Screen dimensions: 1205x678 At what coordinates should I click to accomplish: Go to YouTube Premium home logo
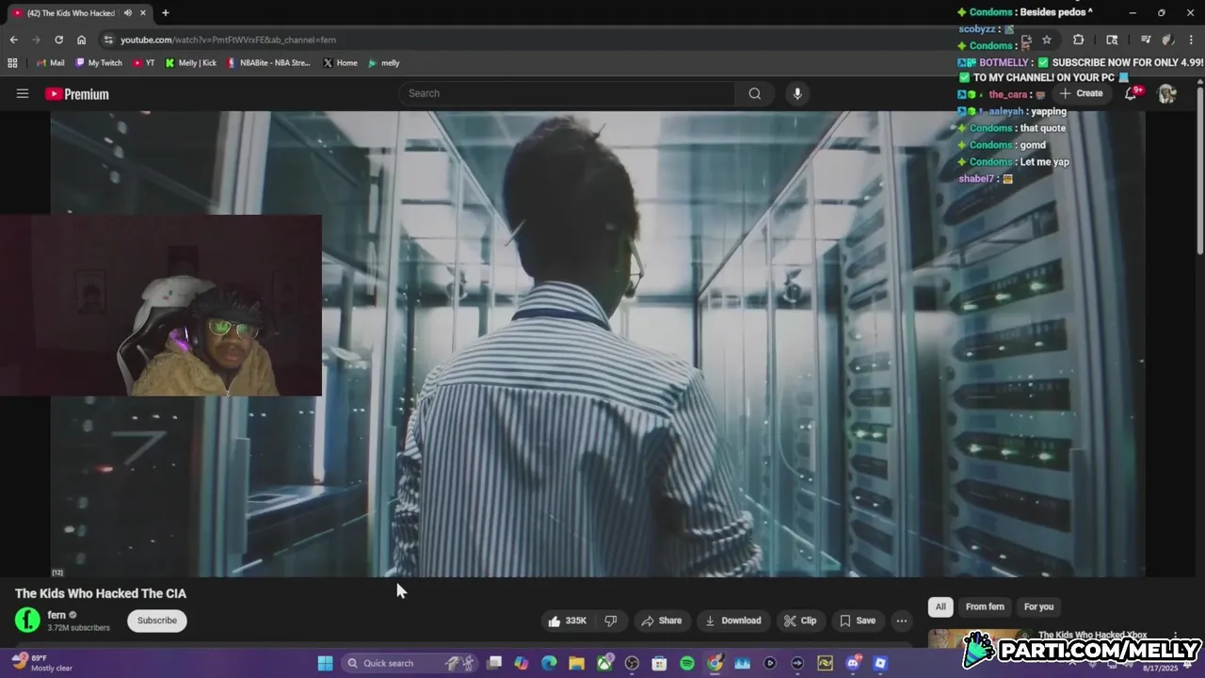(x=77, y=94)
